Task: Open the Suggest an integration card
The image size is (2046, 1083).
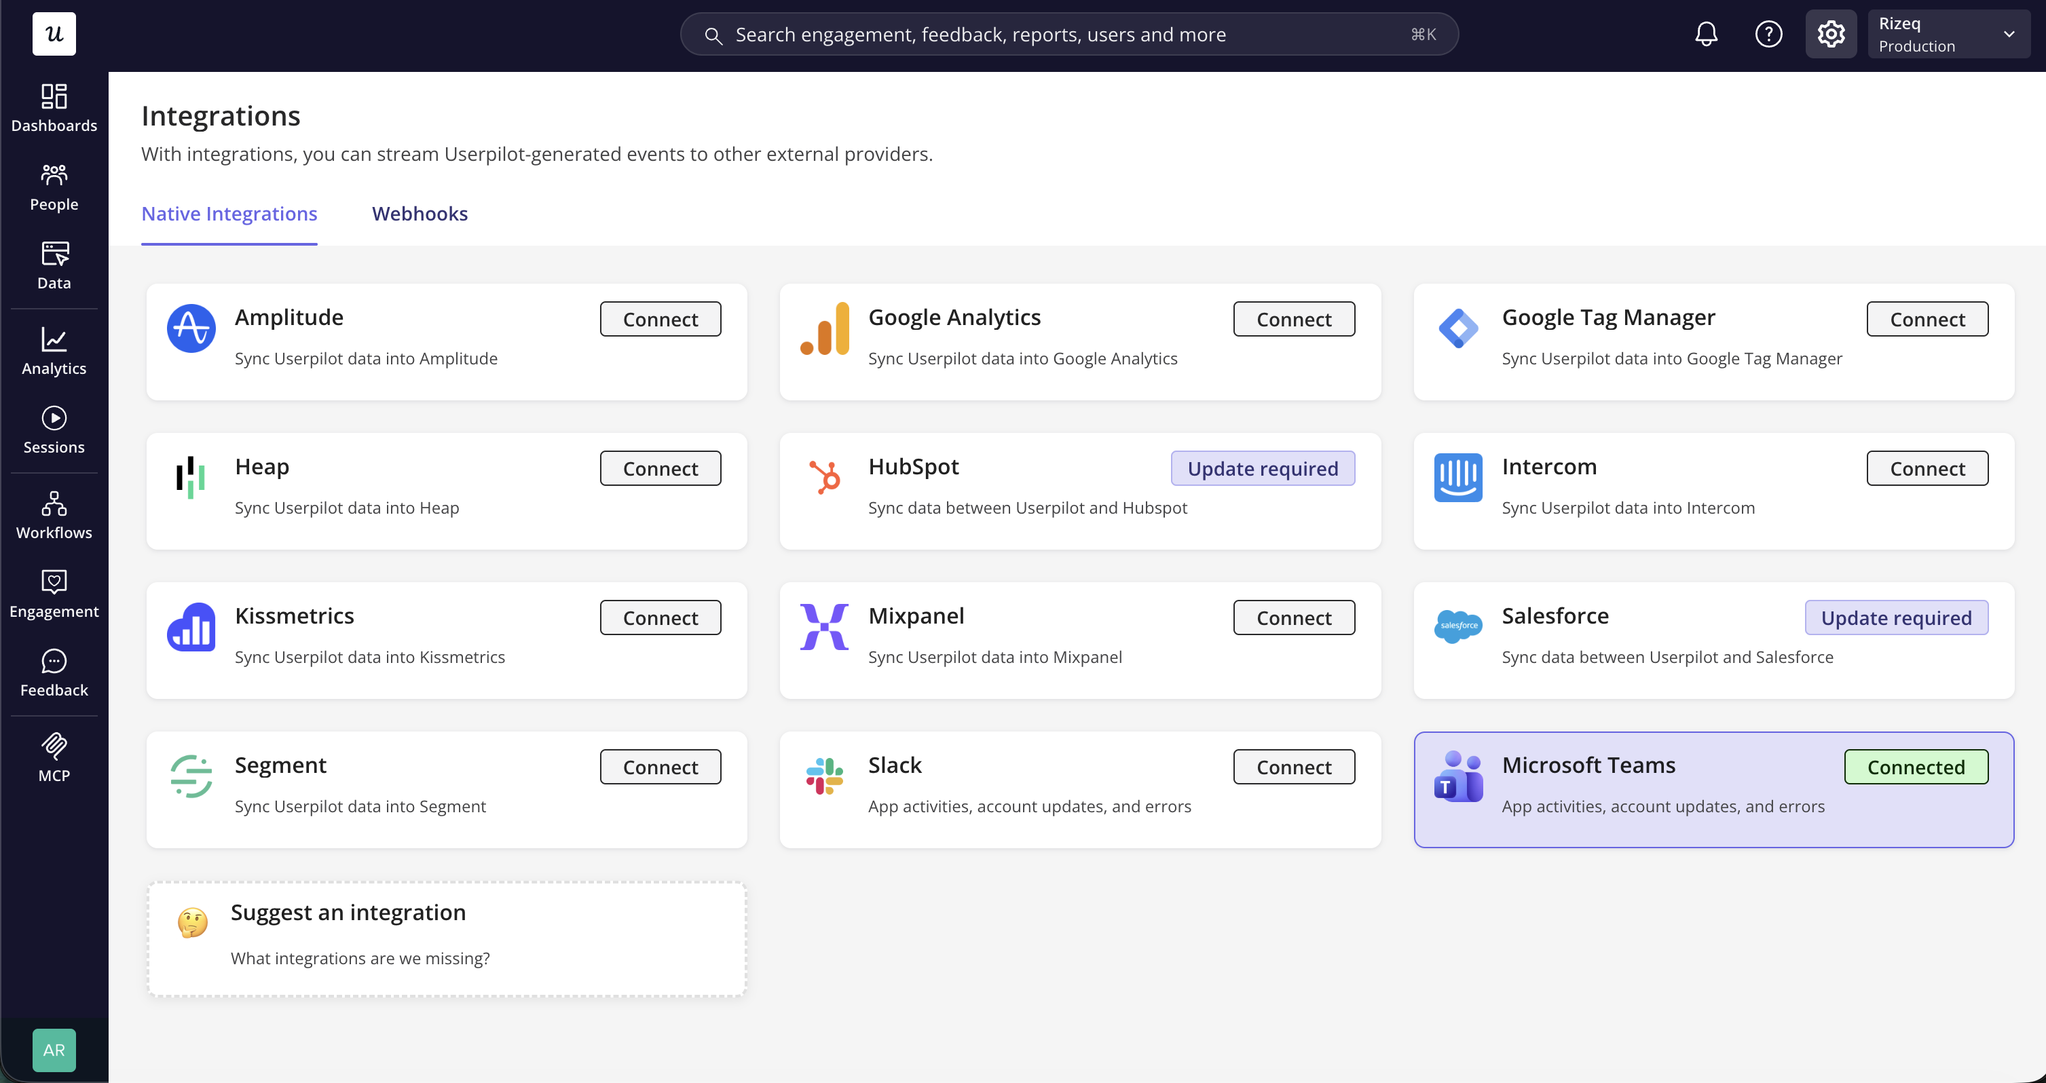Action: click(447, 938)
